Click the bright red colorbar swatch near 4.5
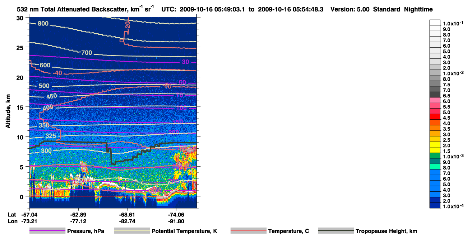Viewport: 467px width, 239px height. [435, 117]
